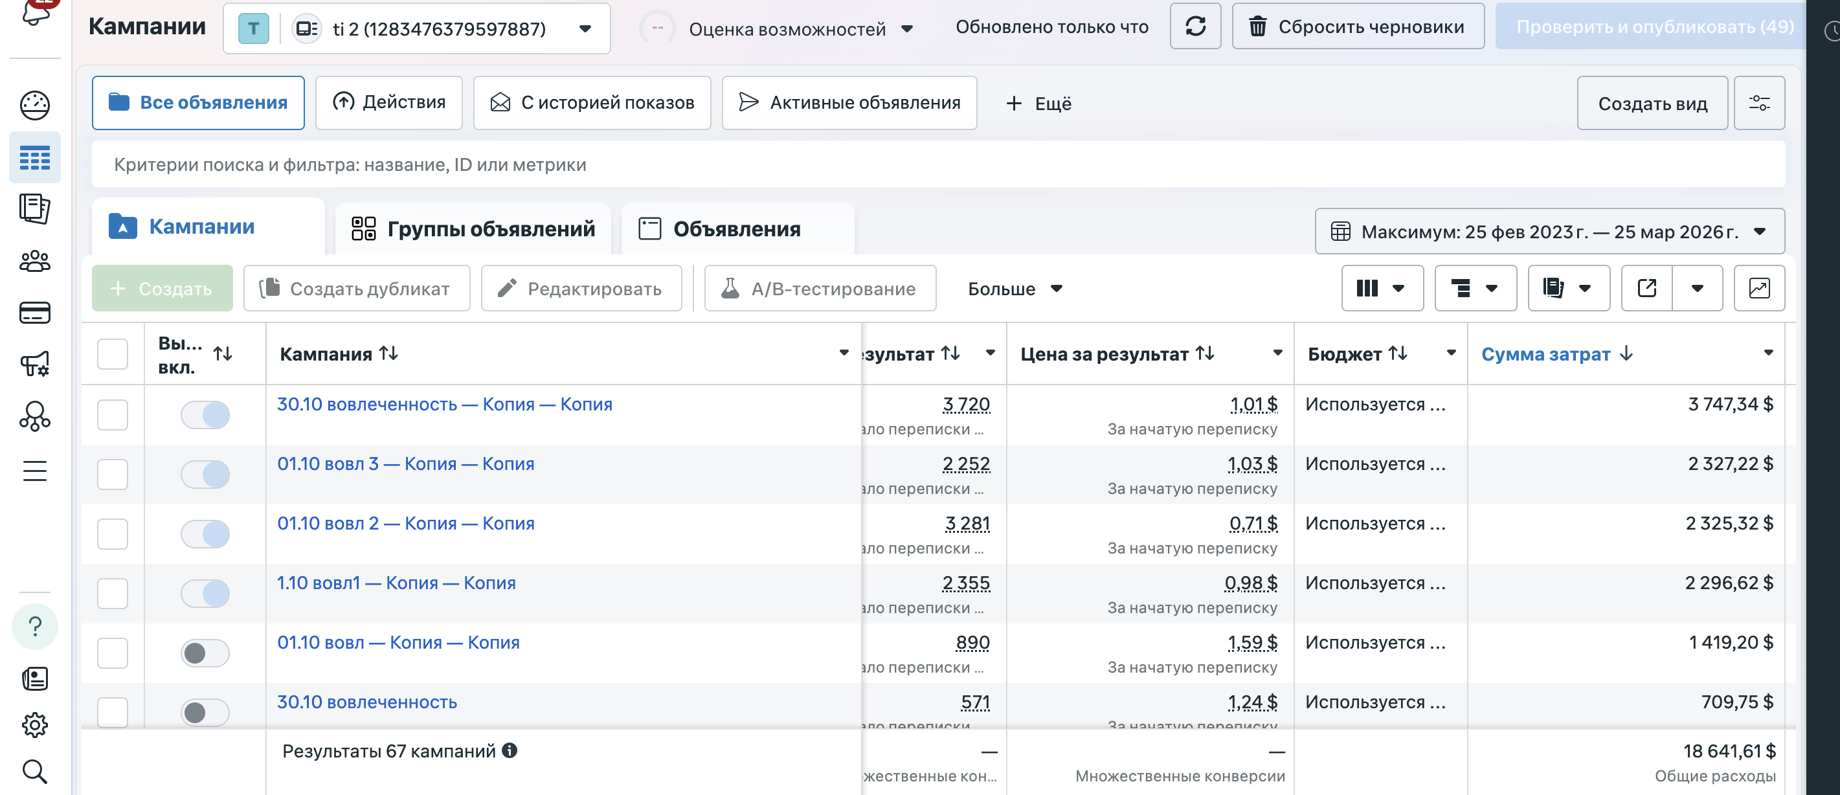The width and height of the screenshot is (1840, 795).
Task: Switch to Группы объявлений tab
Action: pos(473,229)
